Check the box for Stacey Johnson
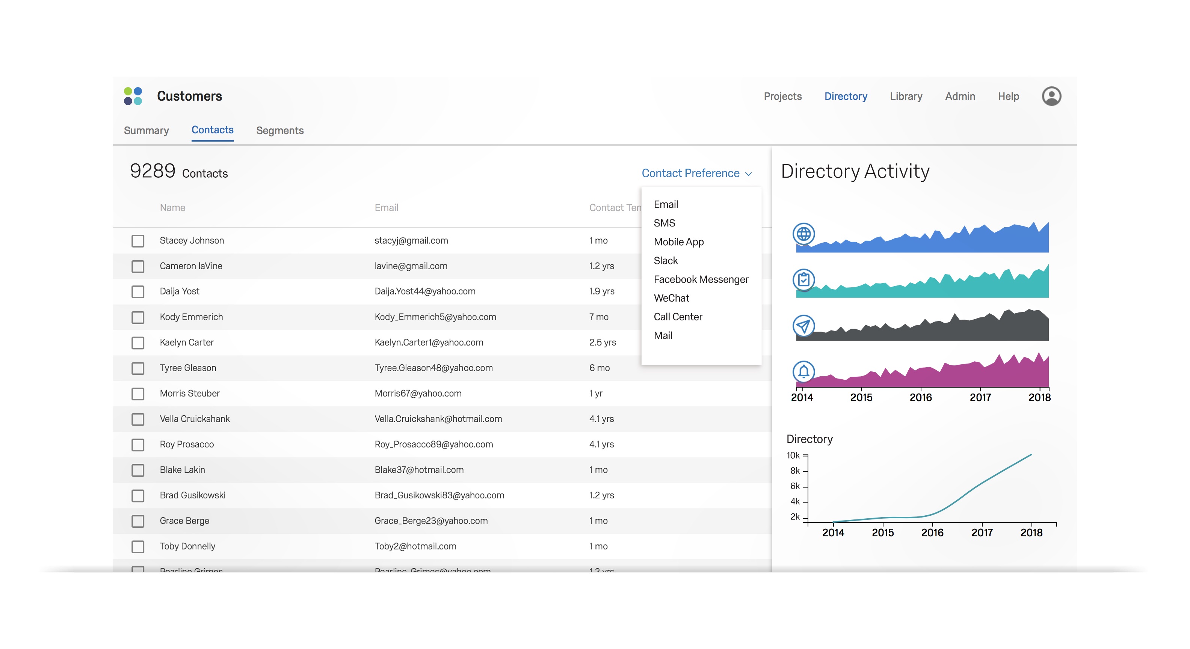 (x=137, y=241)
